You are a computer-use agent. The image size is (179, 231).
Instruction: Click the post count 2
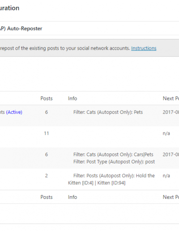(x=47, y=175)
